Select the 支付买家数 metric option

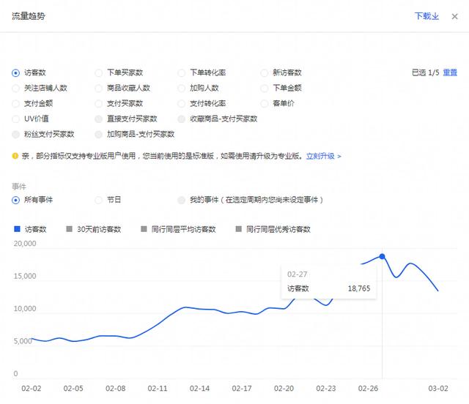pos(98,104)
